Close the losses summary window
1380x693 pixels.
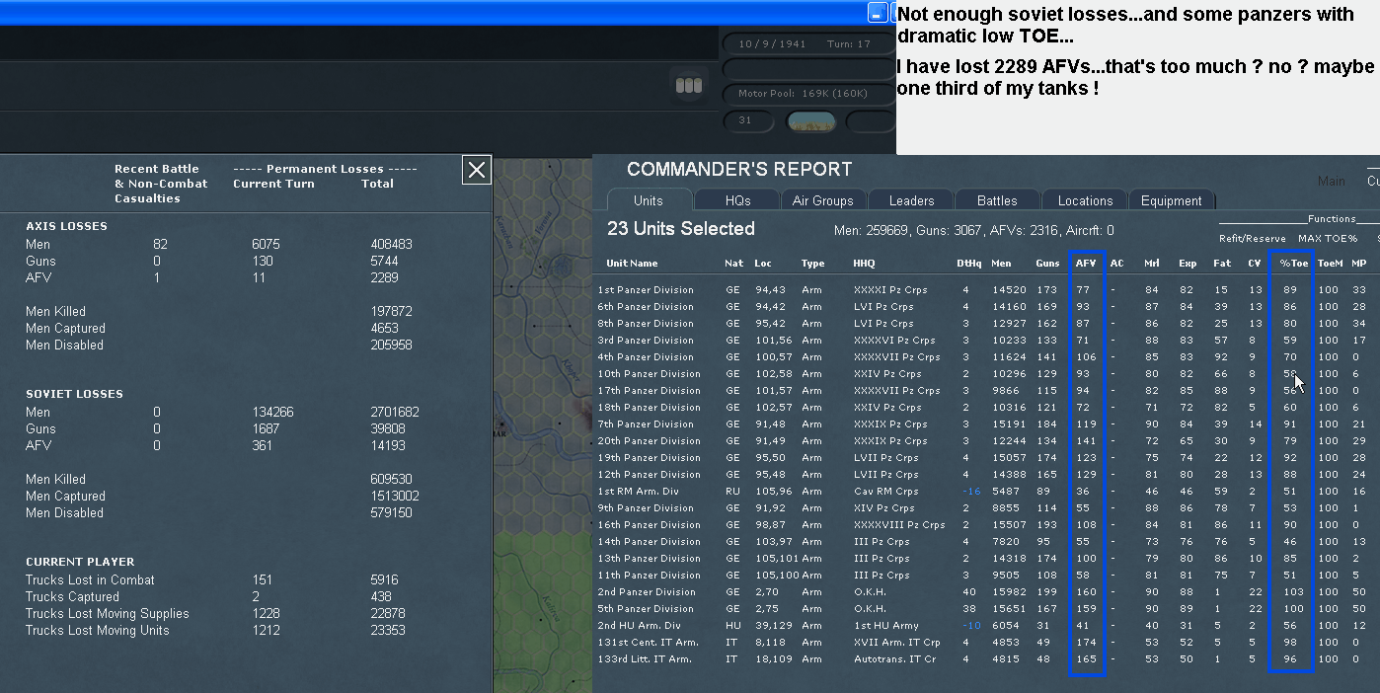(x=476, y=170)
